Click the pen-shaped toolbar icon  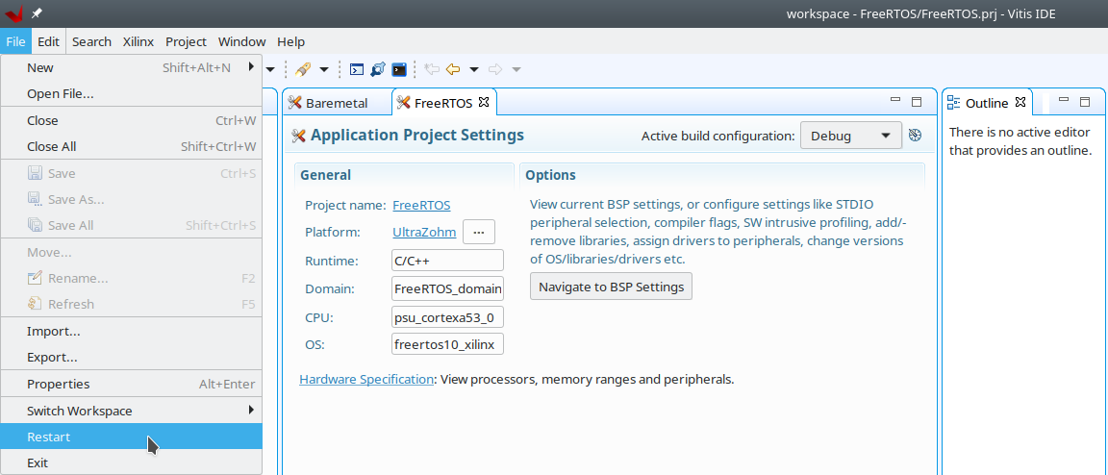[x=303, y=69]
